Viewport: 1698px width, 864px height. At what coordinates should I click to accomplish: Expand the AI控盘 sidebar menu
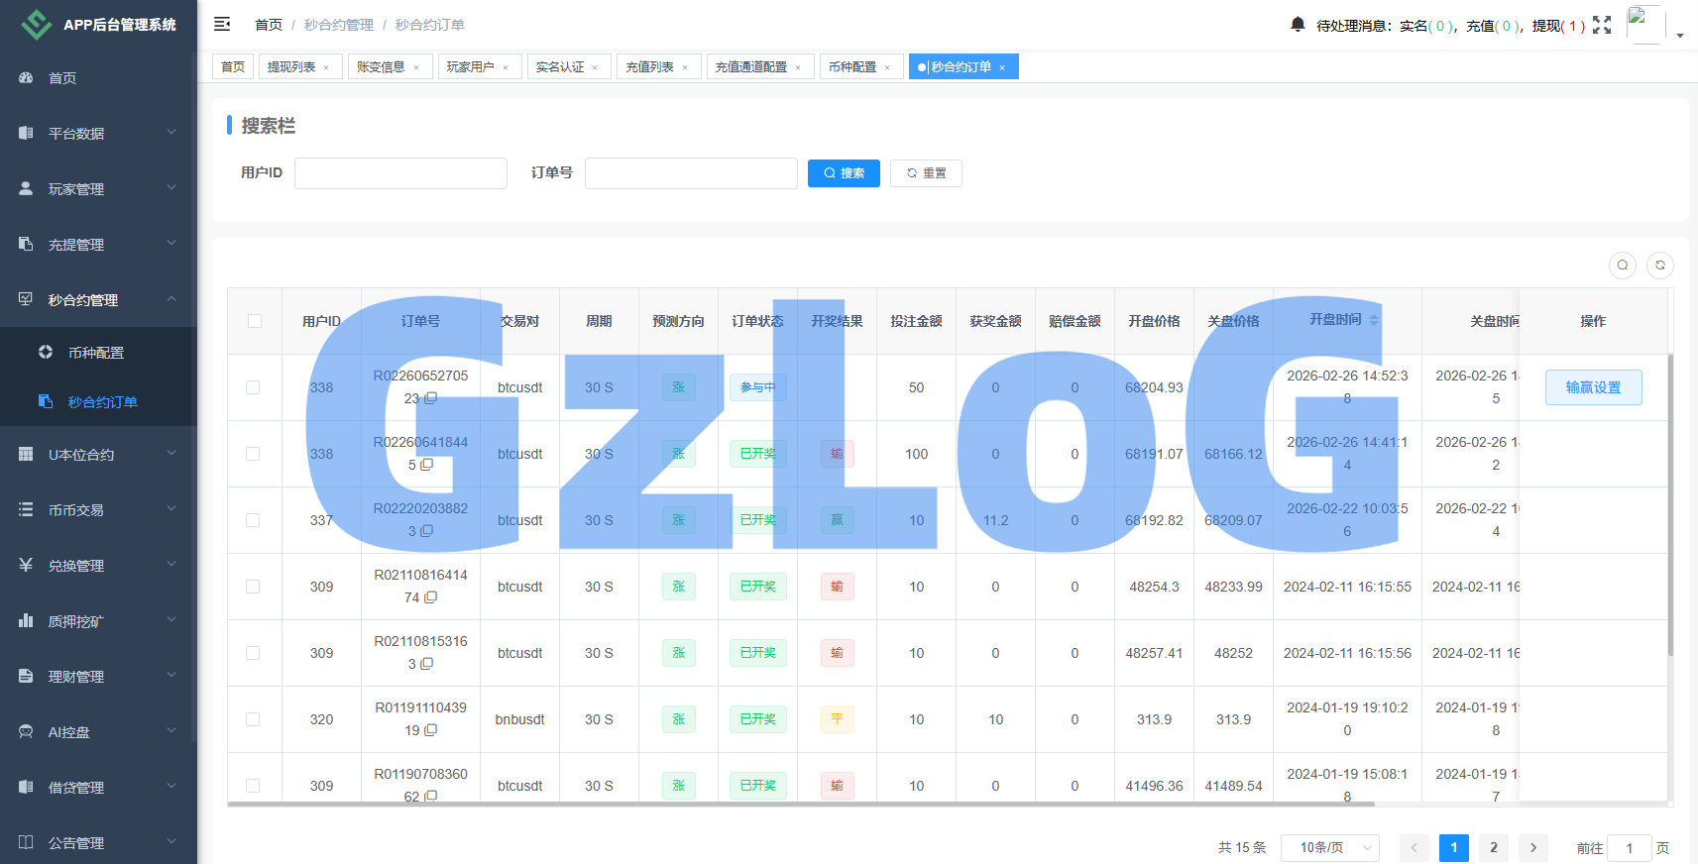tap(98, 731)
